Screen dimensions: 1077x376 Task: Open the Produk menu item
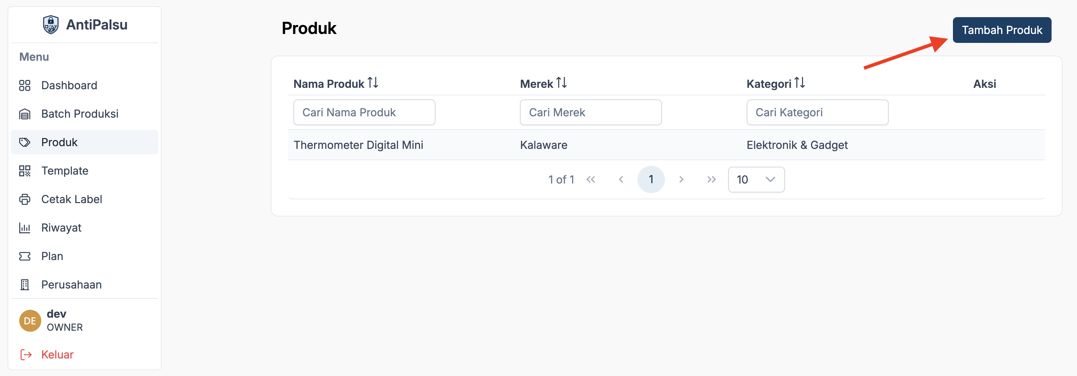pyautogui.click(x=59, y=142)
